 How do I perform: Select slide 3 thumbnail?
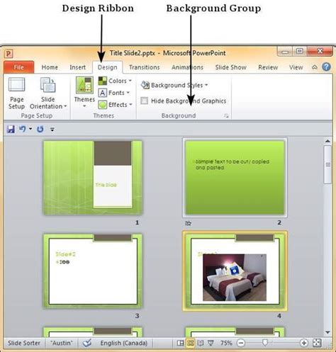(x=93, y=271)
